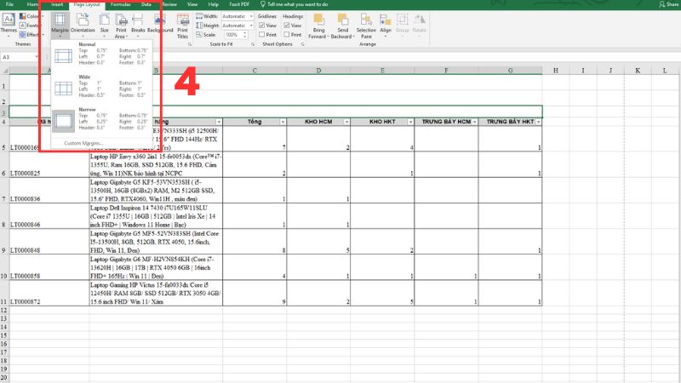
Task: Select column K header
Action: [638, 71]
